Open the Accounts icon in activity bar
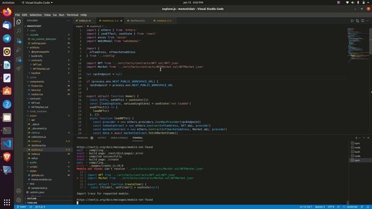 [x=19, y=191]
